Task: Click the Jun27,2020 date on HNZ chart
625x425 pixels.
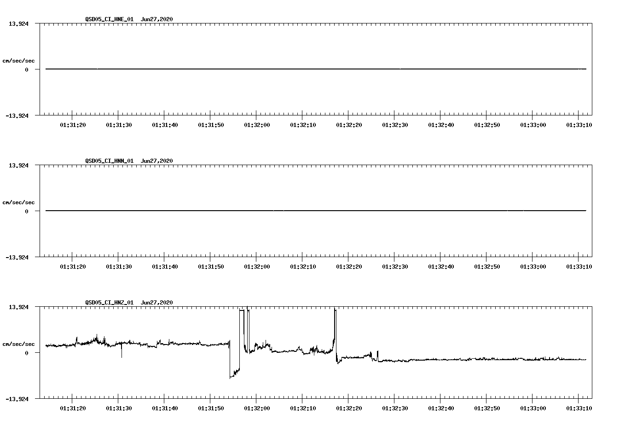Action: click(x=157, y=303)
